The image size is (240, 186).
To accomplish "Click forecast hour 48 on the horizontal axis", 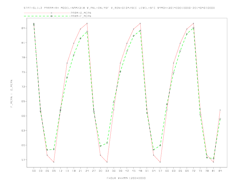I will [140, 171].
